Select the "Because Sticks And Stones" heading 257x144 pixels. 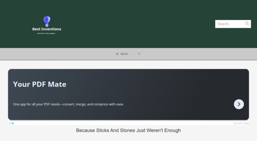pos(128,130)
